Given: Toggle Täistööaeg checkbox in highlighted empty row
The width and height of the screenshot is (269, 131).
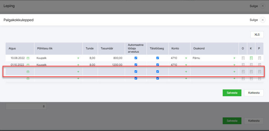Looking at the screenshot, I should 158,72.
